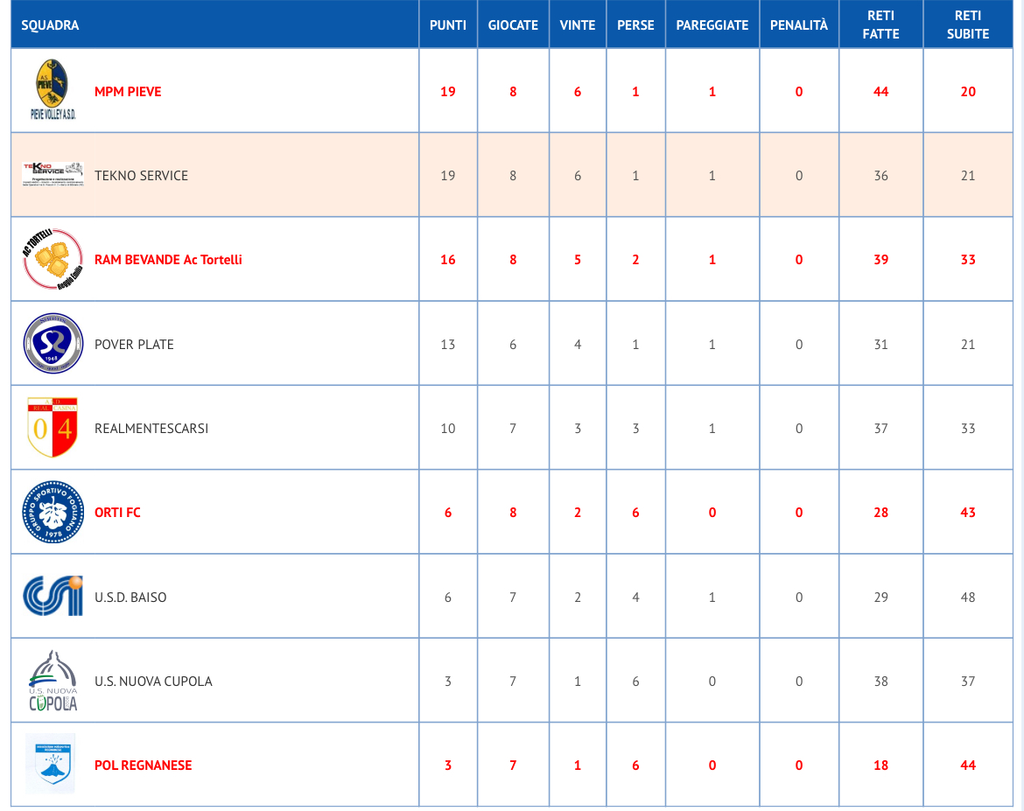Select U.S.D. Baiso's goals scored value 29

(x=881, y=597)
